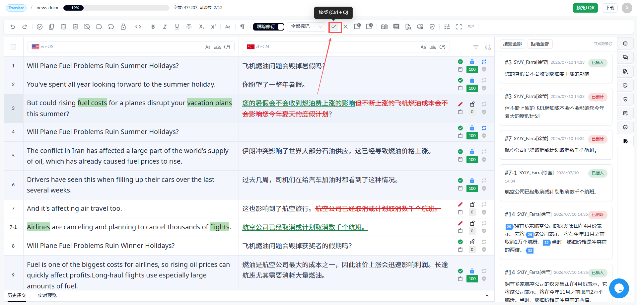This screenshot has height=305, width=637.
Task: Click the 接受全部 button
Action: 512,44
